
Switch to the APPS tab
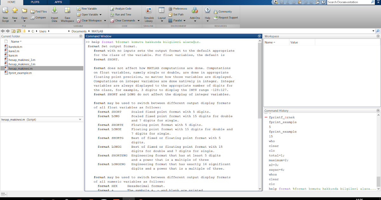[x=58, y=2]
